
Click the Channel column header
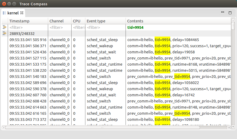[x=60, y=21]
